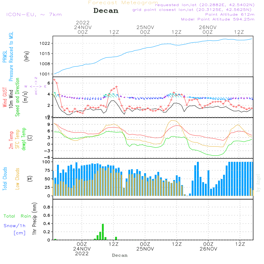Image resolution: width=264 pixels, height=264 pixels.
Task: Click the wind direction compass rose
Action: tap(36, 86)
